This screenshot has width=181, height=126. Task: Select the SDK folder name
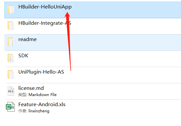tap(23, 56)
